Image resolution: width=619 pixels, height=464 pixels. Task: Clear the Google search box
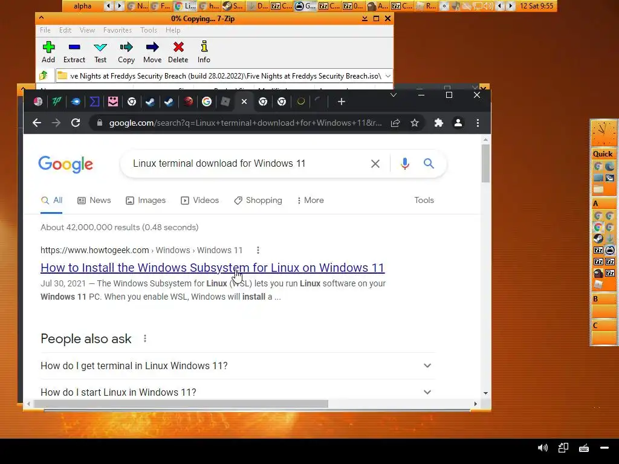tap(375, 164)
